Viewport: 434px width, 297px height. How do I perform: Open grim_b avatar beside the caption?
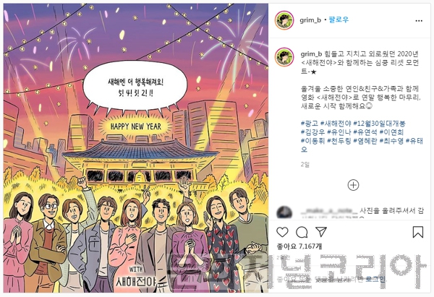pos(284,57)
